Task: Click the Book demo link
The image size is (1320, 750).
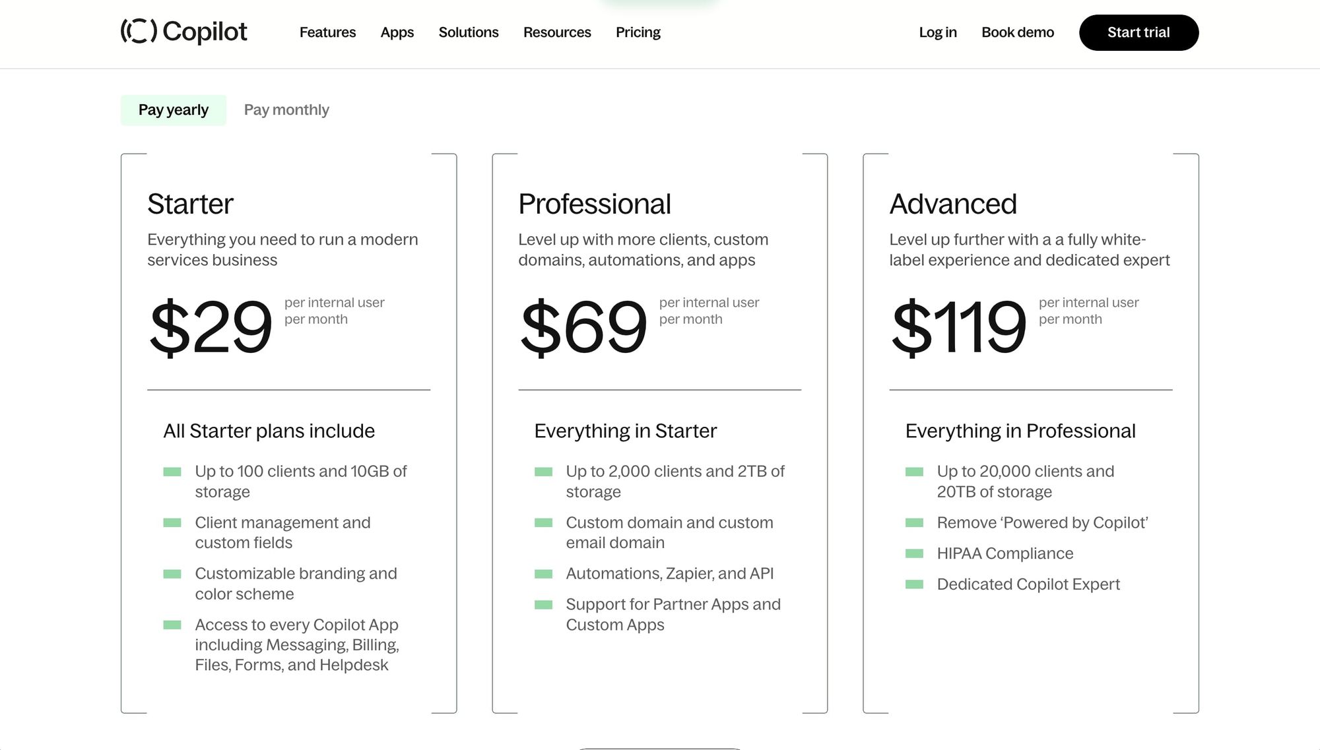Action: (x=1017, y=32)
